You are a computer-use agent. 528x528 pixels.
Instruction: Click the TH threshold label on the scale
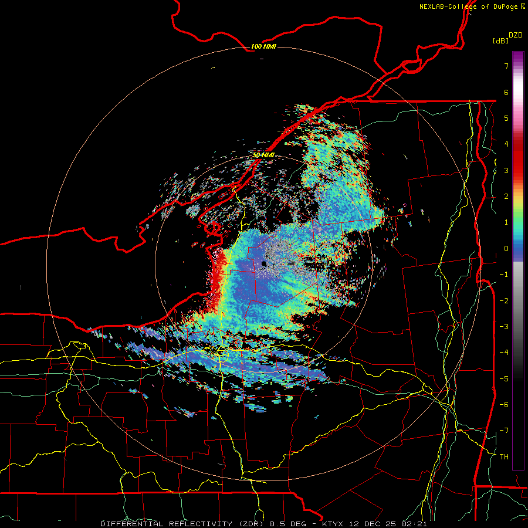(x=504, y=457)
